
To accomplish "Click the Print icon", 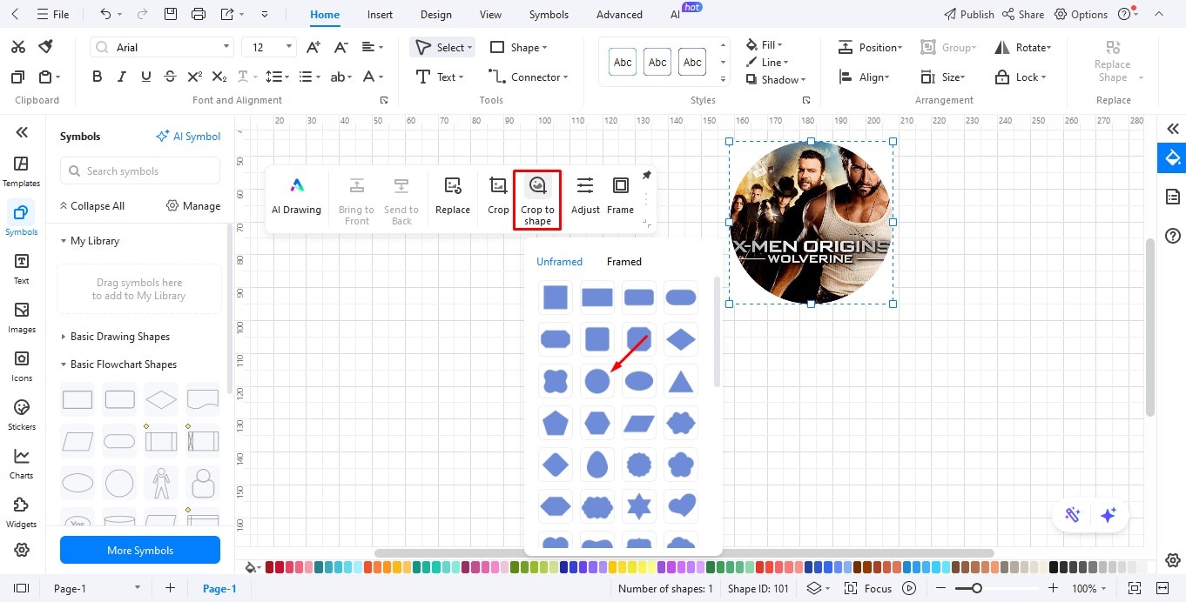I will pos(199,14).
